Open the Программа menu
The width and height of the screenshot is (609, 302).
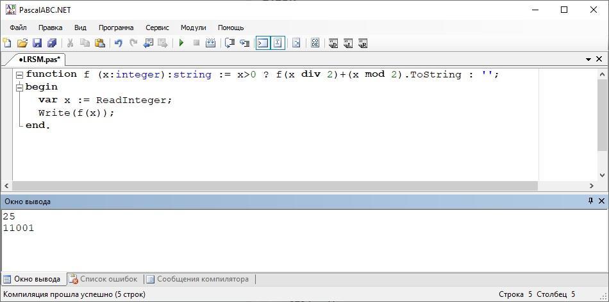point(116,28)
